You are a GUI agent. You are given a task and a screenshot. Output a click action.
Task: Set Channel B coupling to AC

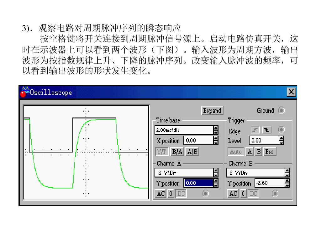[233, 193]
